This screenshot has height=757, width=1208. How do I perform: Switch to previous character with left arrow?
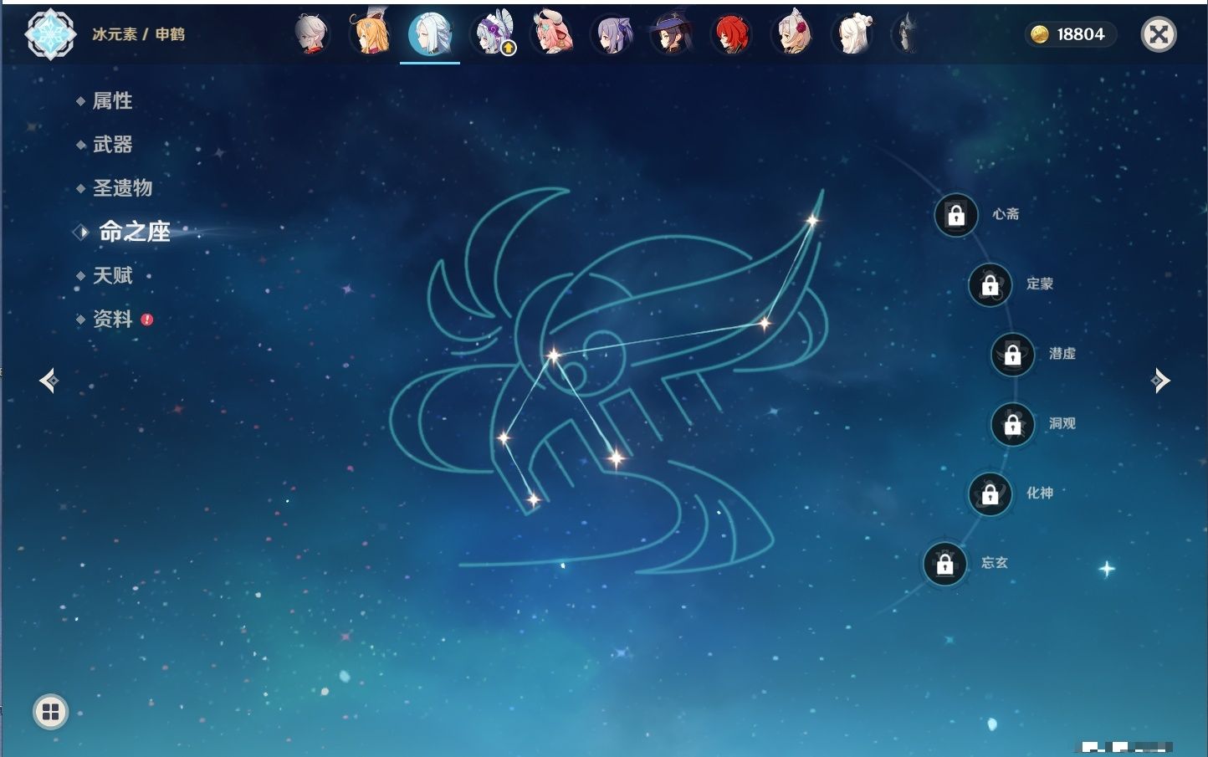[x=49, y=381]
